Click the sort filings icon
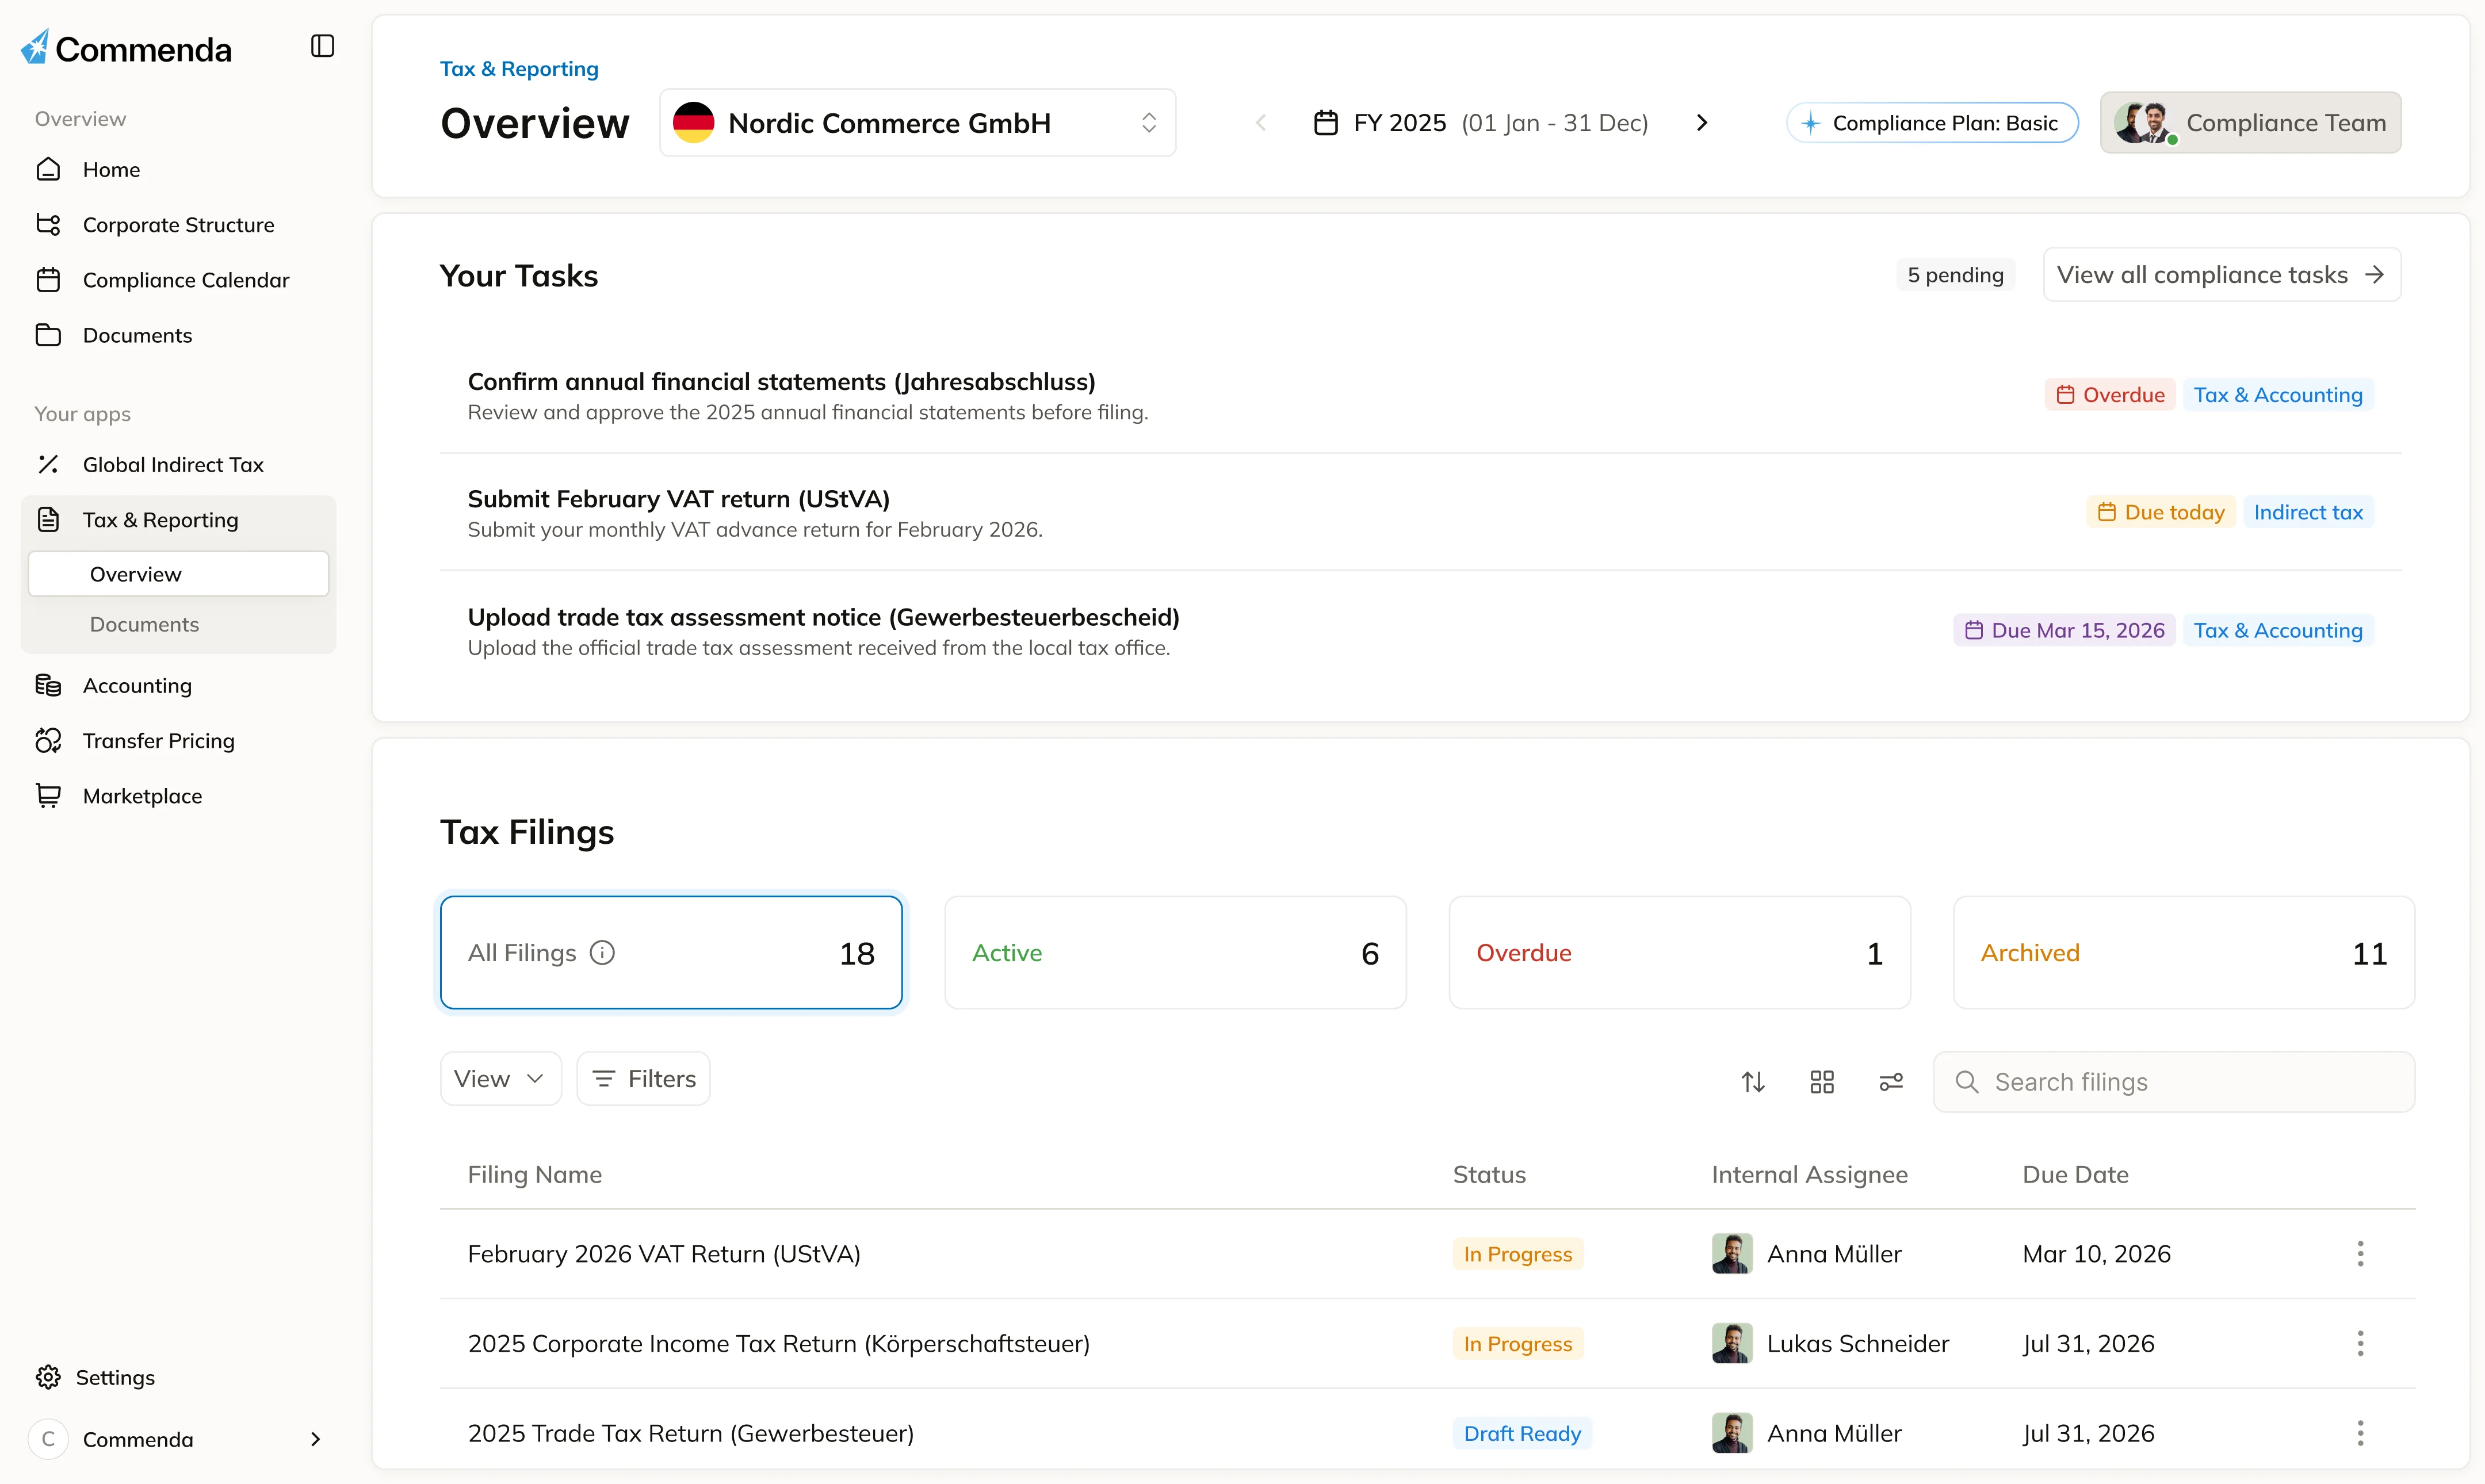Image resolution: width=2485 pixels, height=1484 pixels. pos(1752,1081)
